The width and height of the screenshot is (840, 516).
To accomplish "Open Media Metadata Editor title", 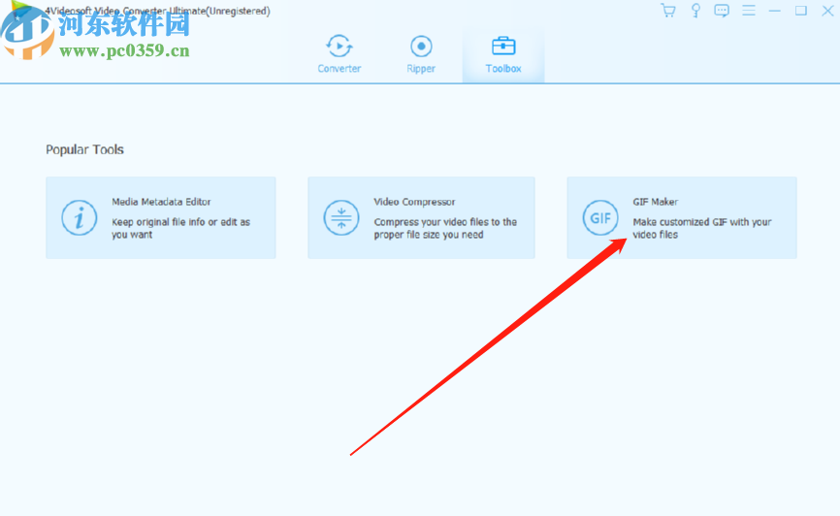I will [161, 202].
